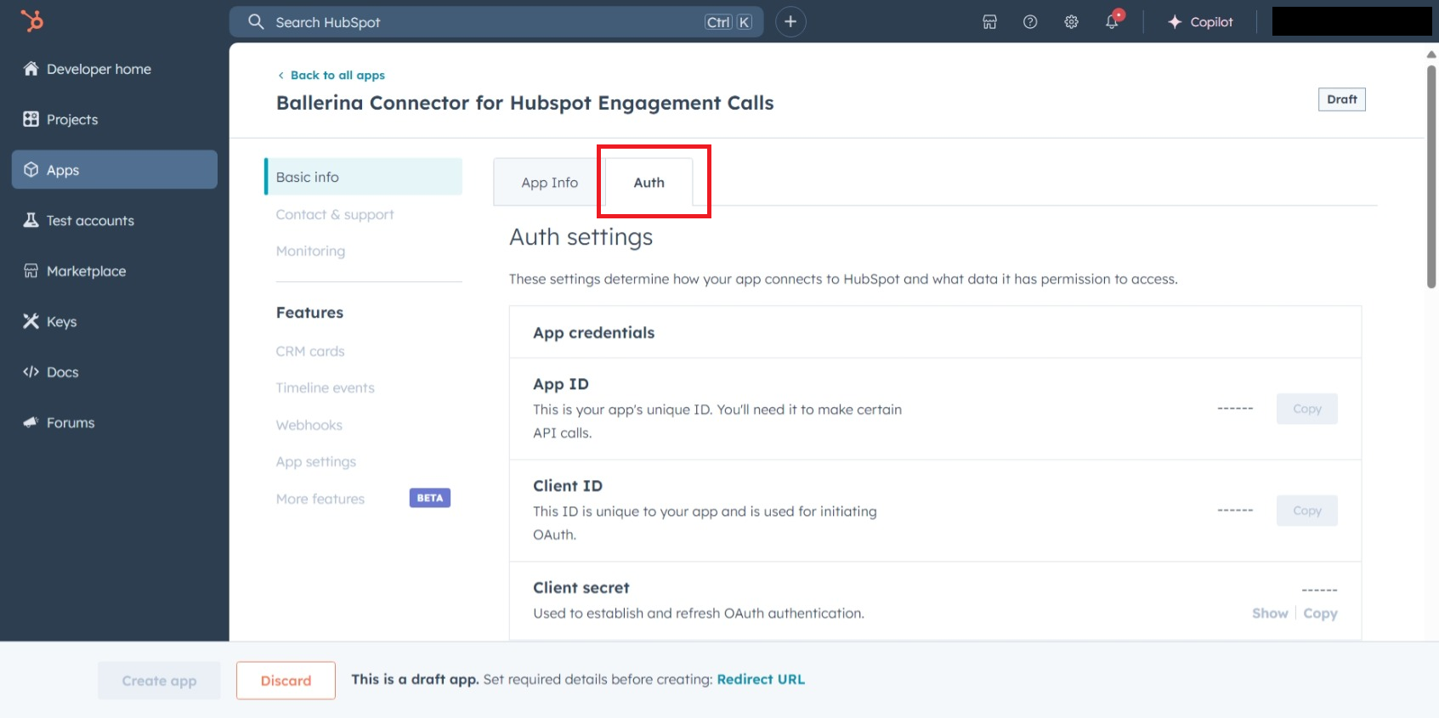The height and width of the screenshot is (718, 1439).
Task: Open Webhooks feature
Action: [309, 425]
